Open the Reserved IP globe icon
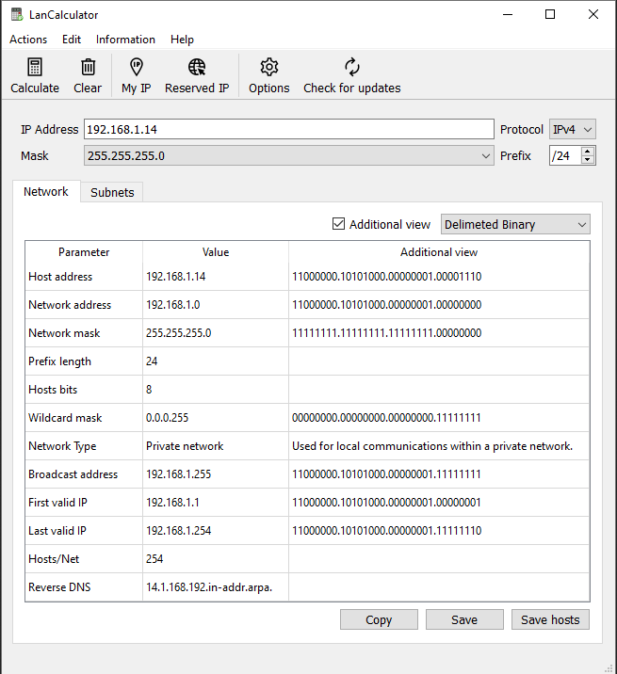This screenshot has height=674, width=617. 197,67
